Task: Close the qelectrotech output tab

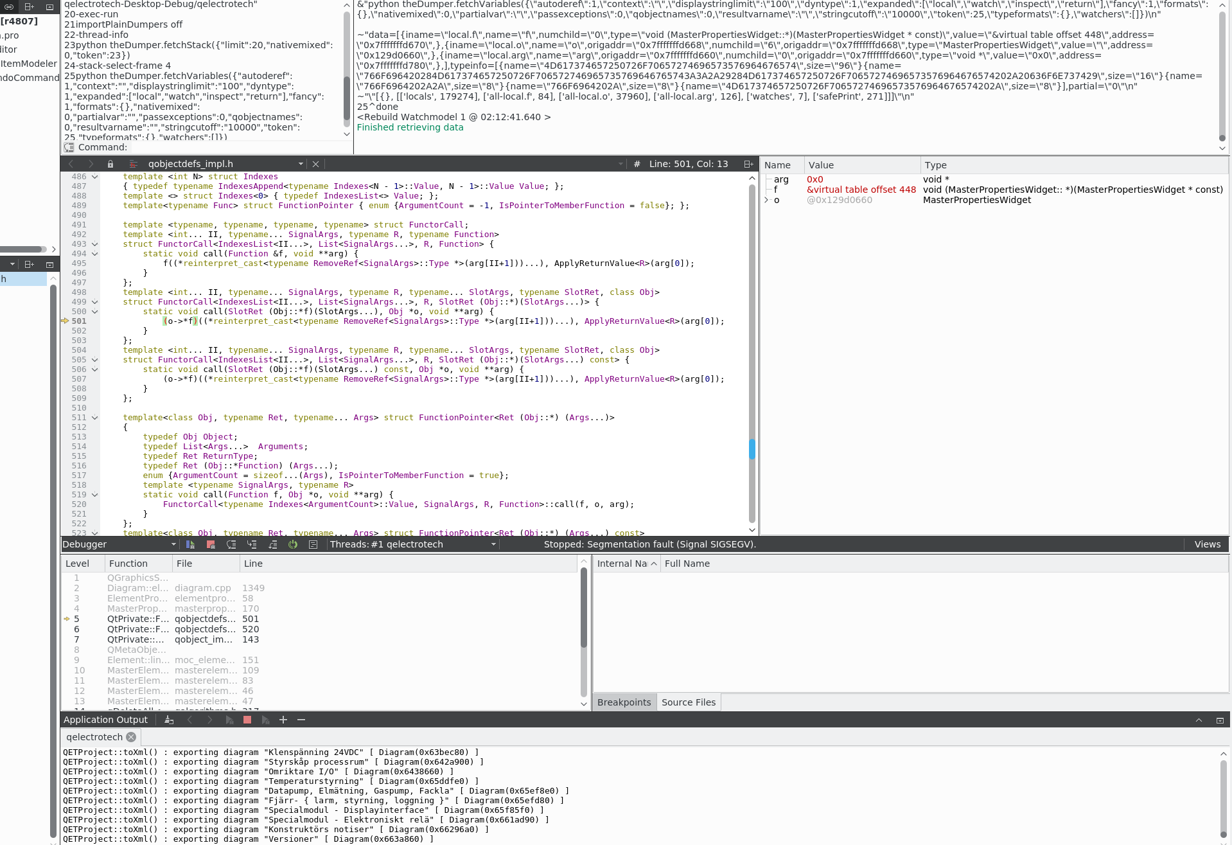Action: click(x=131, y=737)
